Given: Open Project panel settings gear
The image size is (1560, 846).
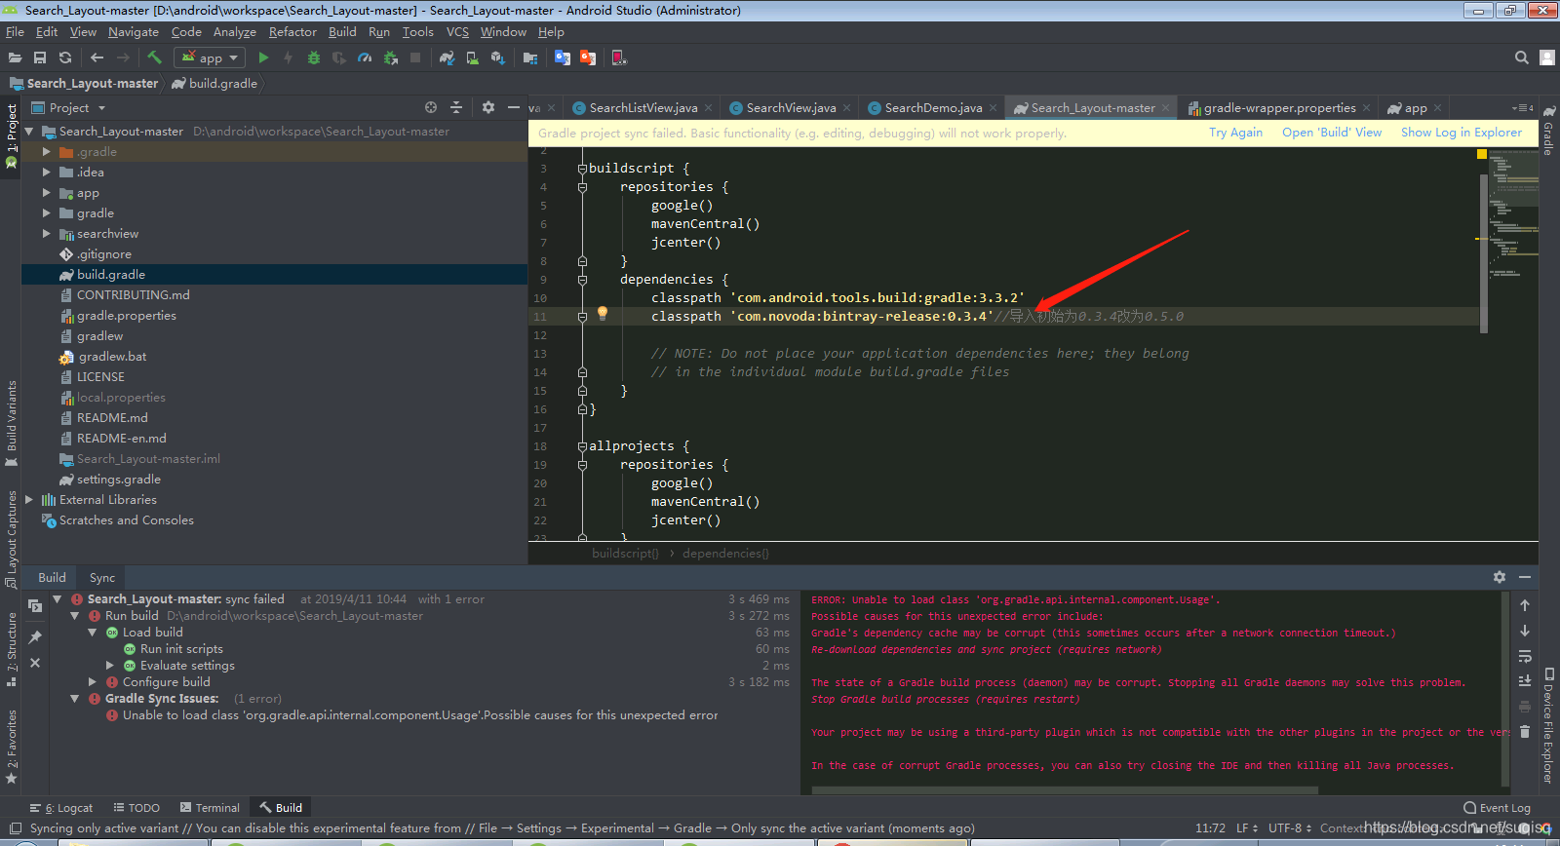Looking at the screenshot, I should (x=488, y=107).
